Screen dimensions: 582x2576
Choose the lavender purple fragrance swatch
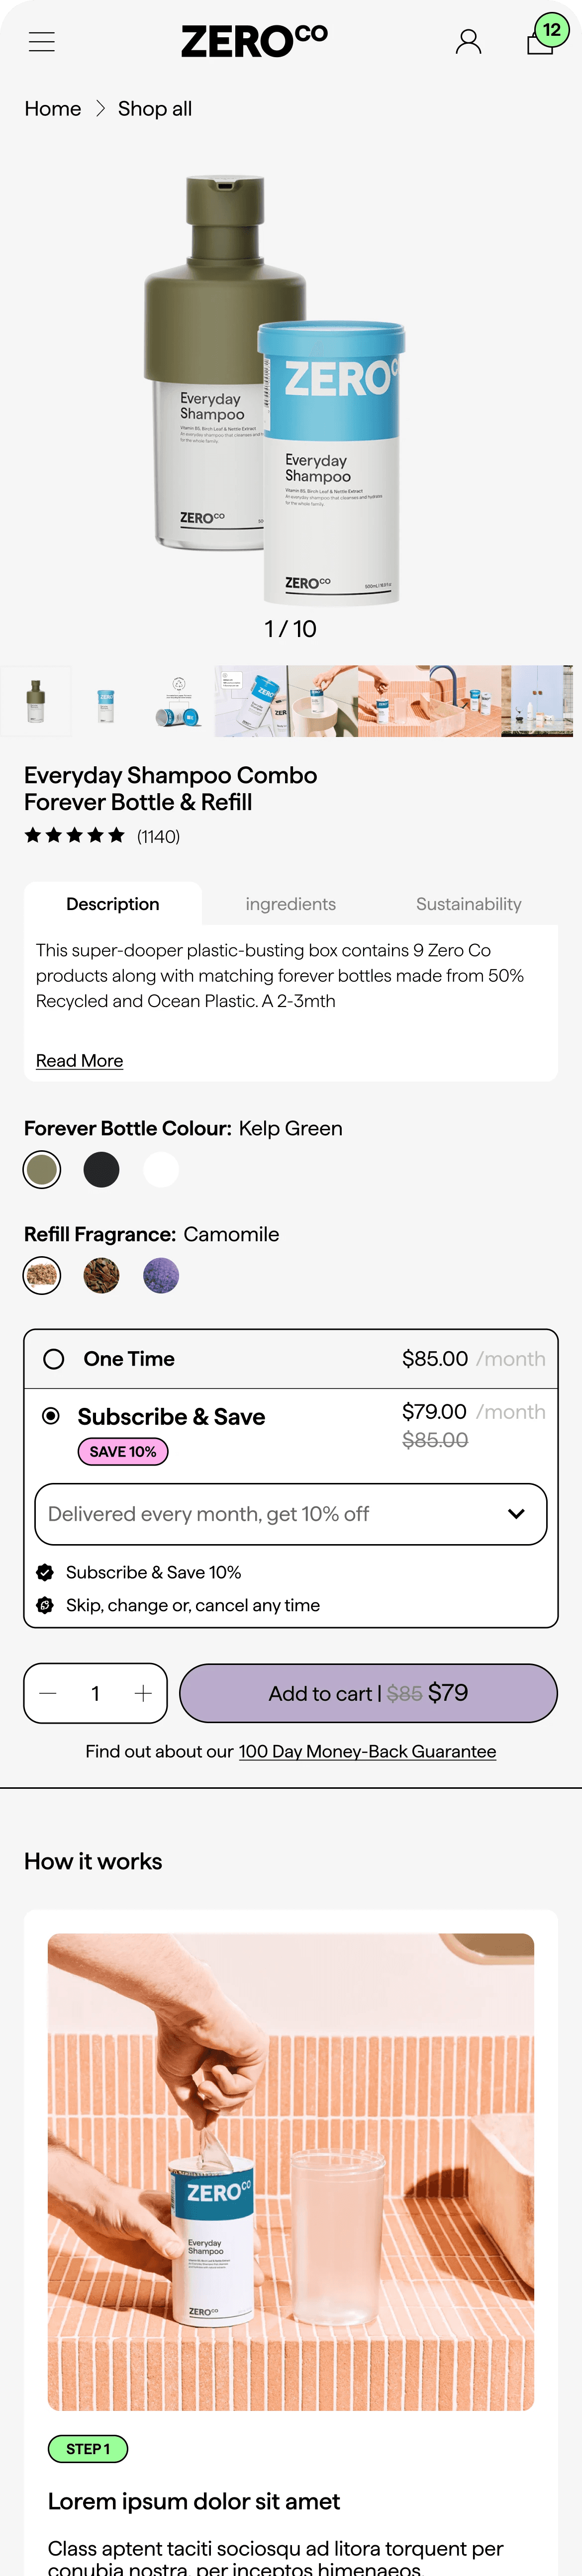coord(161,1275)
